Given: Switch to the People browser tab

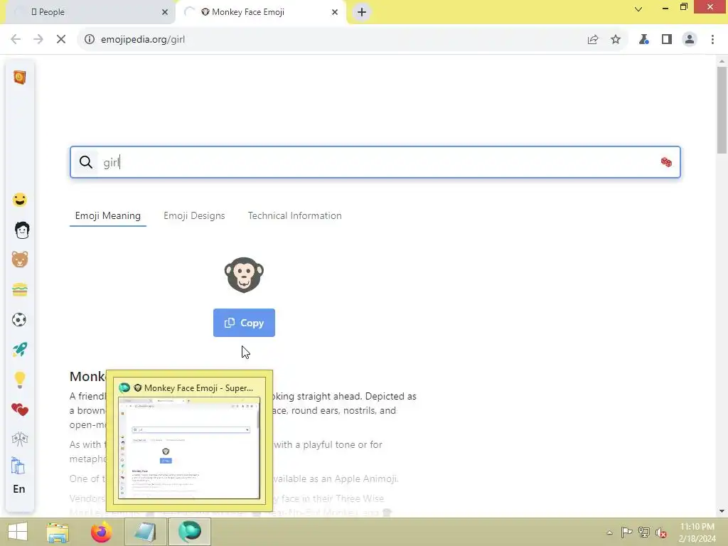Looking at the screenshot, I should [88, 12].
